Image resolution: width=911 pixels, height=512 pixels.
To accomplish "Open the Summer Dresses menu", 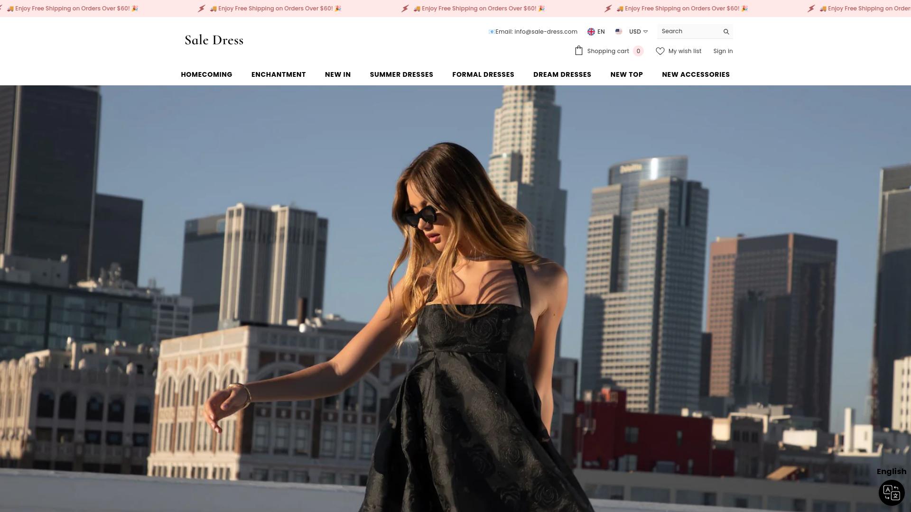I will [x=401, y=74].
